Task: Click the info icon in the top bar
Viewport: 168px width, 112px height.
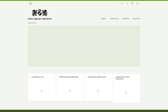Action: click(x=31, y=3)
